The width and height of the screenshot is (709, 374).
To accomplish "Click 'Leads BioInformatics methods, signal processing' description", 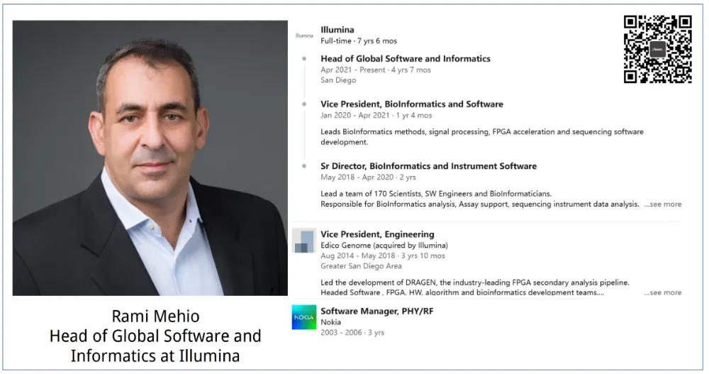I will (482, 137).
